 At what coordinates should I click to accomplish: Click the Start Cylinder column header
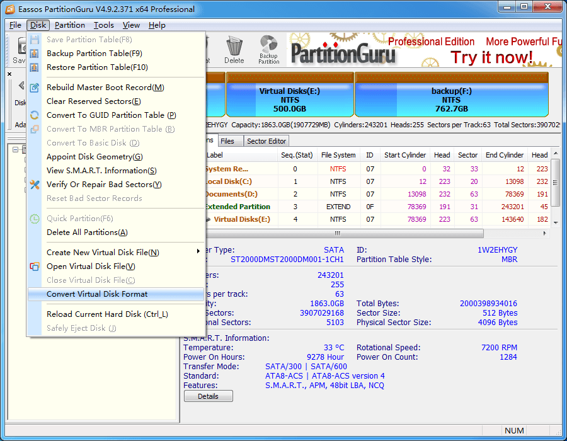point(405,155)
